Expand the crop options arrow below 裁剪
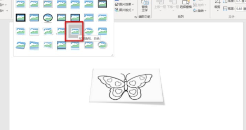This screenshot has height=130, width=246. coord(217,11)
